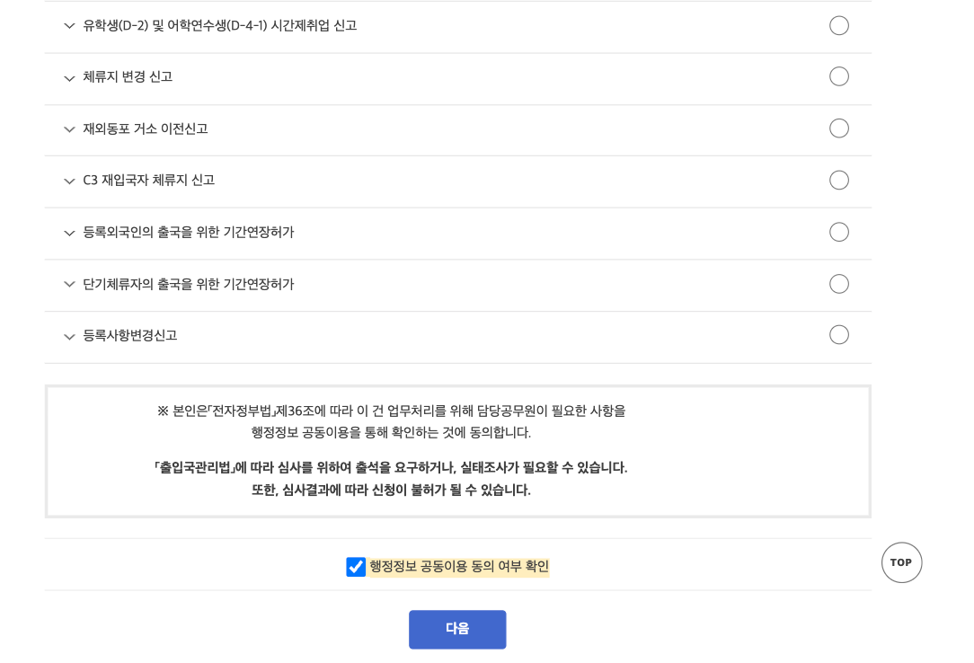Expand the 단기체류자의 출국을 위한 기간연장허가 chevron
Screen dimensions: 974x663
(x=69, y=285)
